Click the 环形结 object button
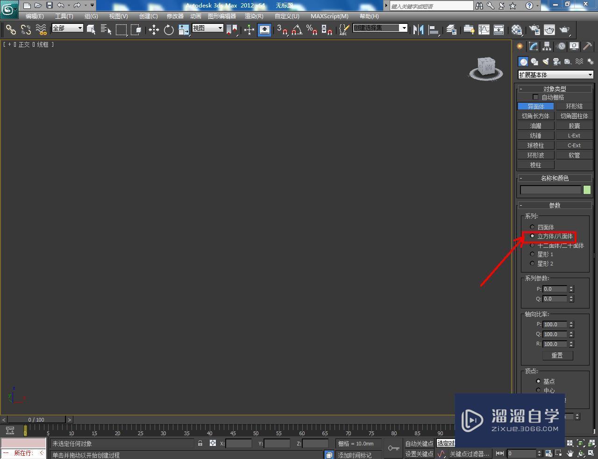 click(x=574, y=106)
